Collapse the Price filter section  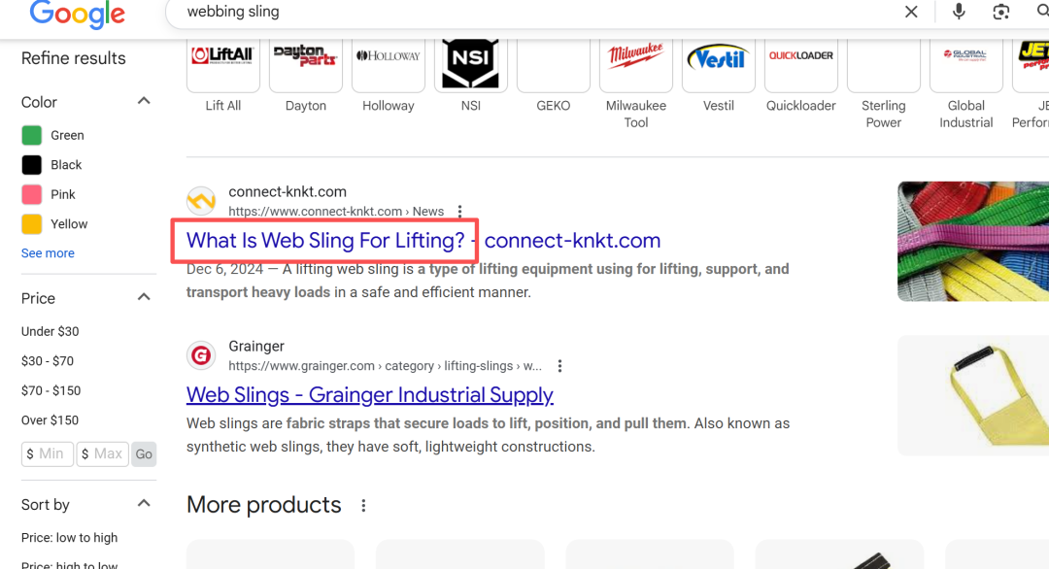coord(144,297)
